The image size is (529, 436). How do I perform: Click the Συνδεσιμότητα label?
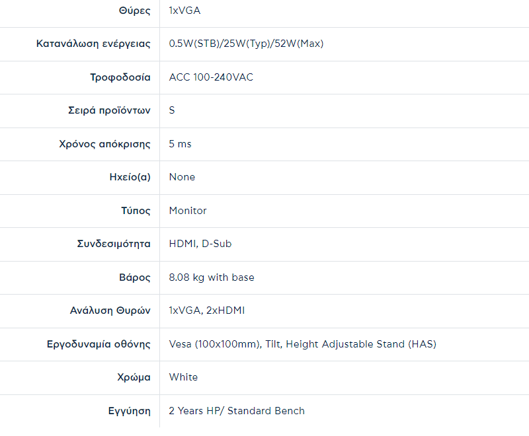(114, 244)
